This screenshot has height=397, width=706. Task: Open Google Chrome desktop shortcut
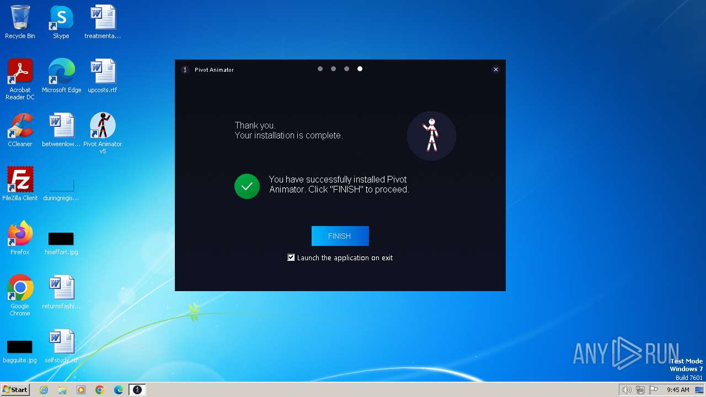20,296
